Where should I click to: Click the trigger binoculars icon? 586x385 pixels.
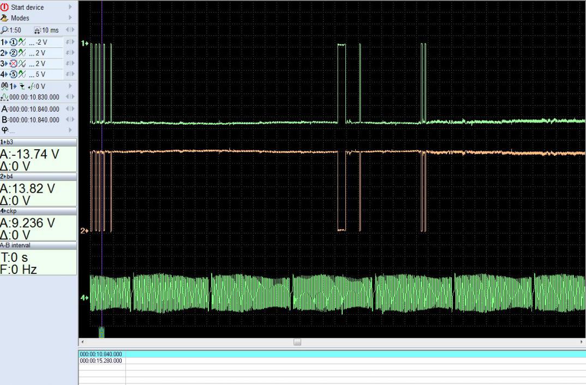4,86
